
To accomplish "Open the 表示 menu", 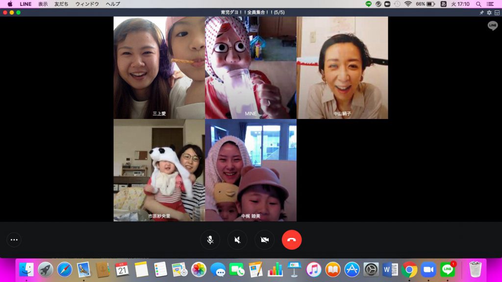I will [43, 4].
